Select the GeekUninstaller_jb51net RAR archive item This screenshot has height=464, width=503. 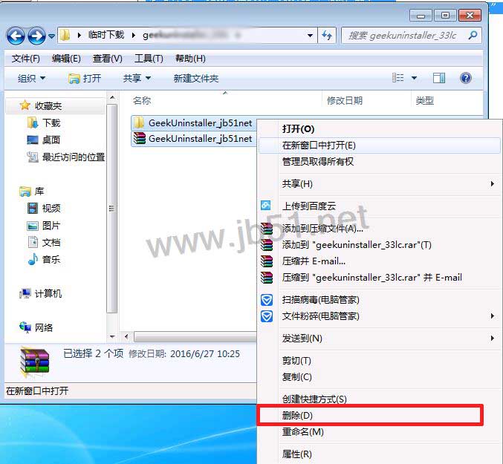click(193, 139)
